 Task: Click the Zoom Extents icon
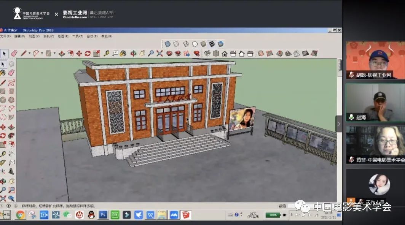pos(159,54)
